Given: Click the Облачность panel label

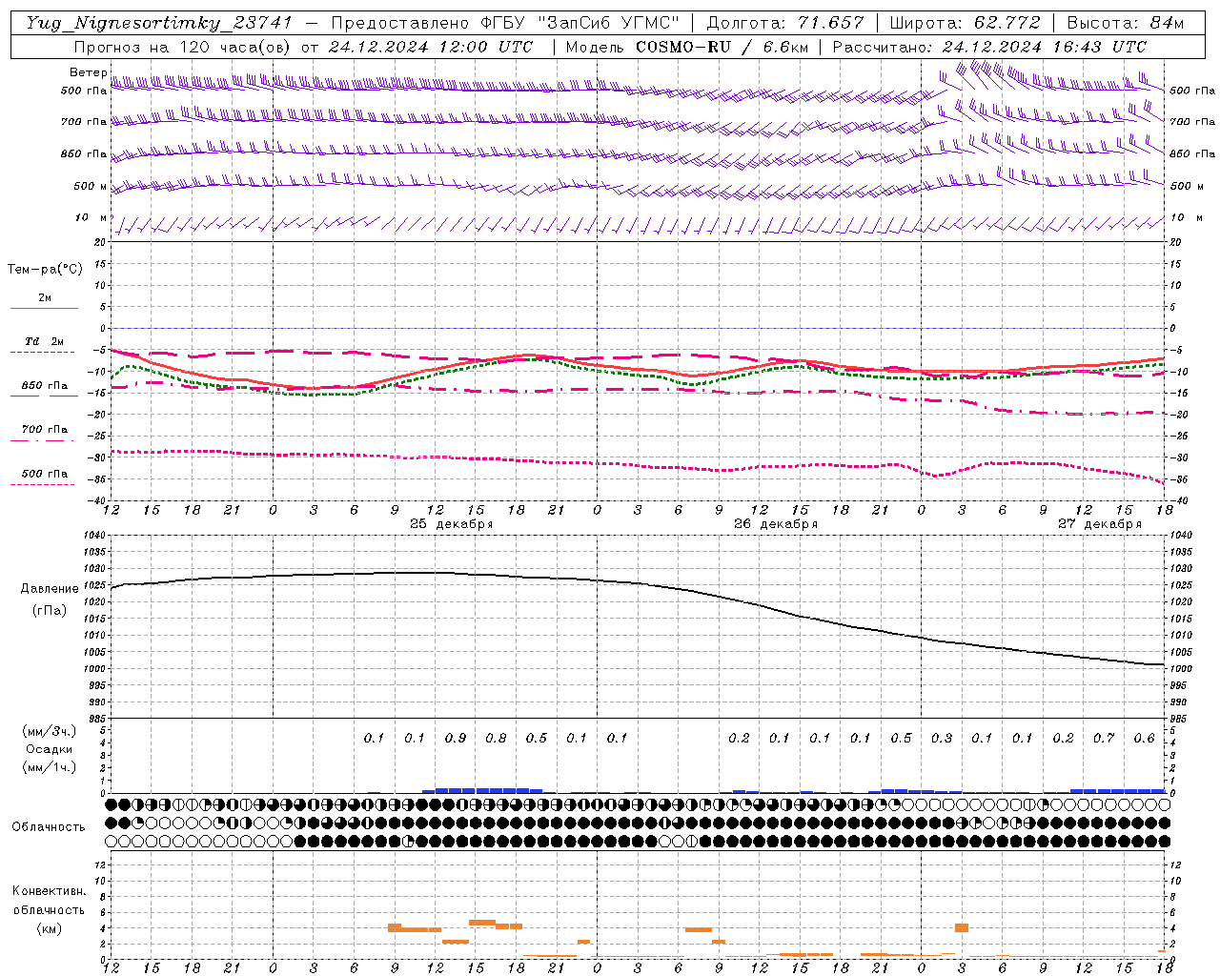Looking at the screenshot, I should pyautogui.click(x=49, y=826).
